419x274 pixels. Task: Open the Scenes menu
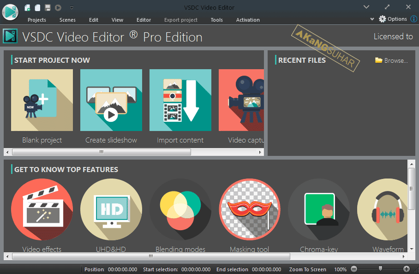pyautogui.click(x=67, y=20)
